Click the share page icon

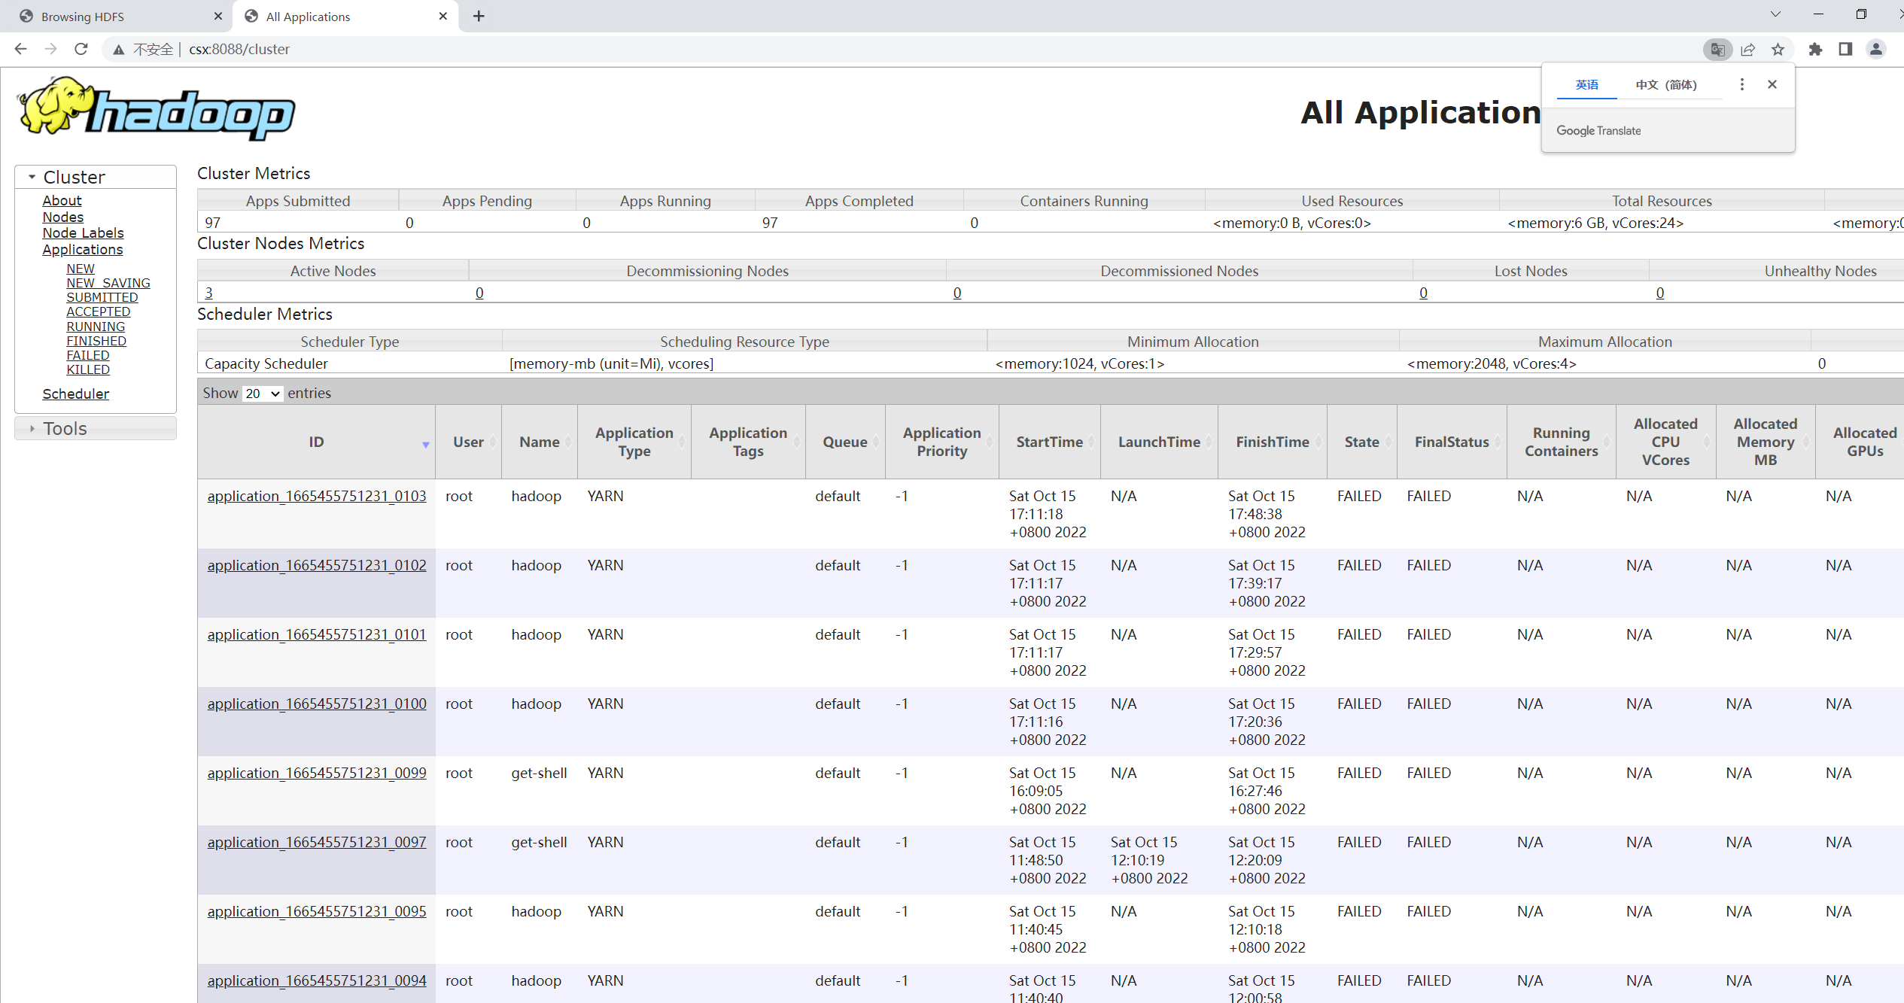pyautogui.click(x=1748, y=50)
